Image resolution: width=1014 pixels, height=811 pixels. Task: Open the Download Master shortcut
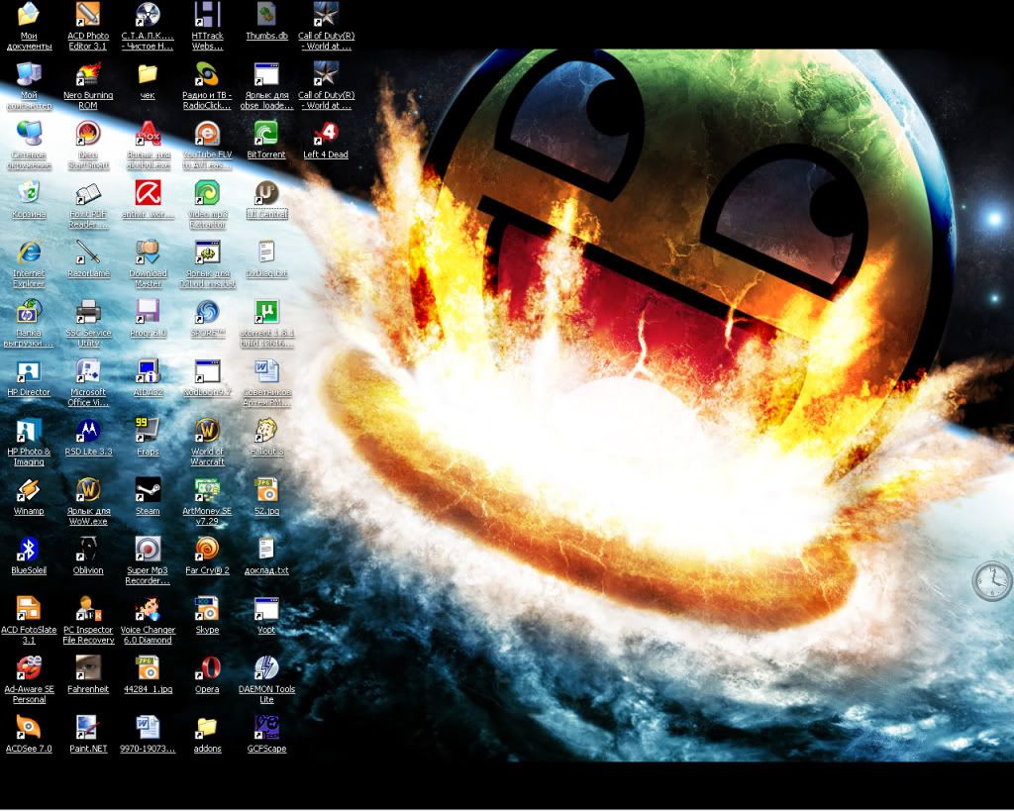(148, 253)
